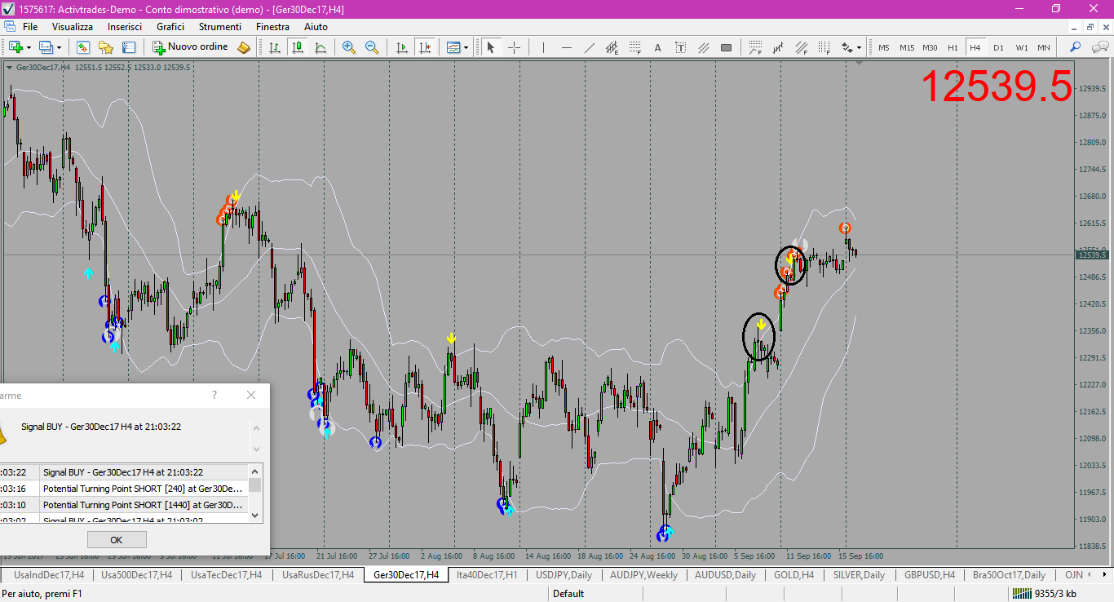
Task: Select the cursor pointer tool
Action: point(491,47)
